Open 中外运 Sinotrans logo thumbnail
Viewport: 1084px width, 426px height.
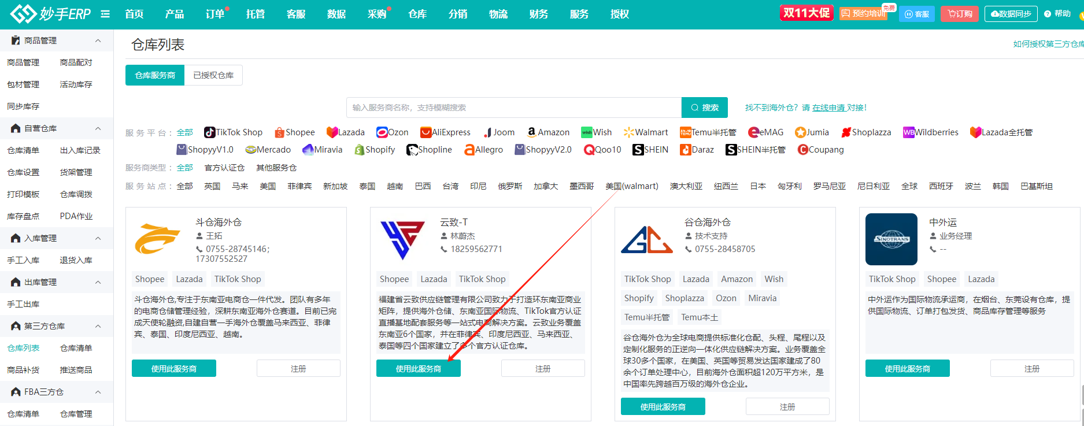pyautogui.click(x=891, y=239)
